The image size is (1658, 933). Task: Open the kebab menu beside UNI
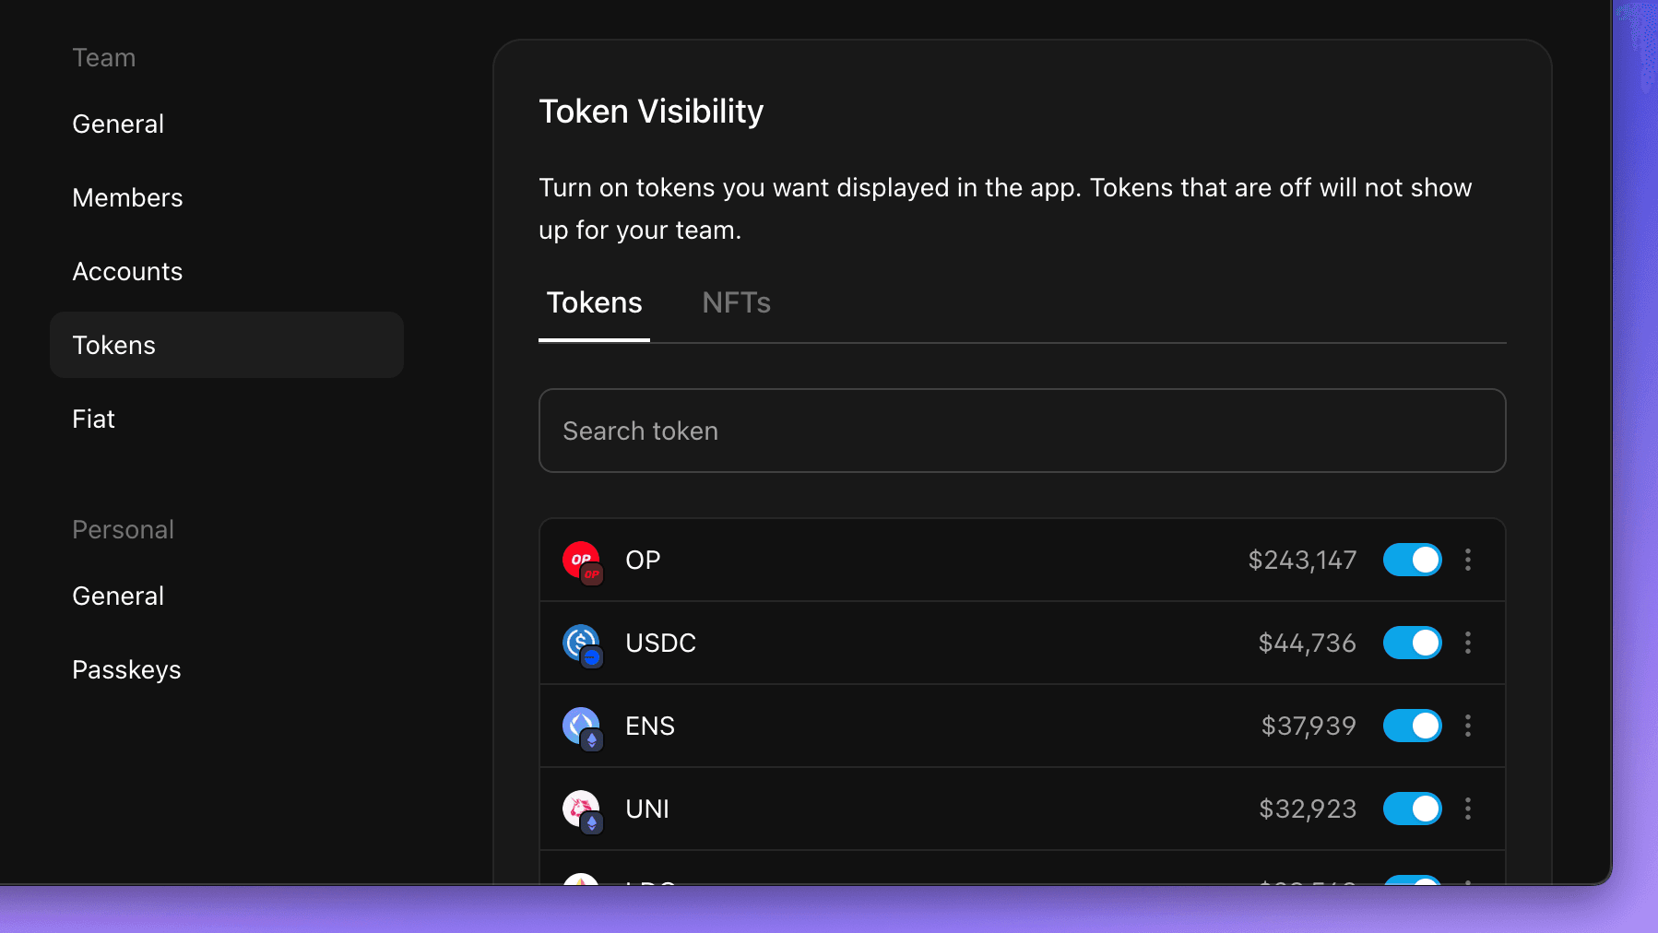[1468, 809]
